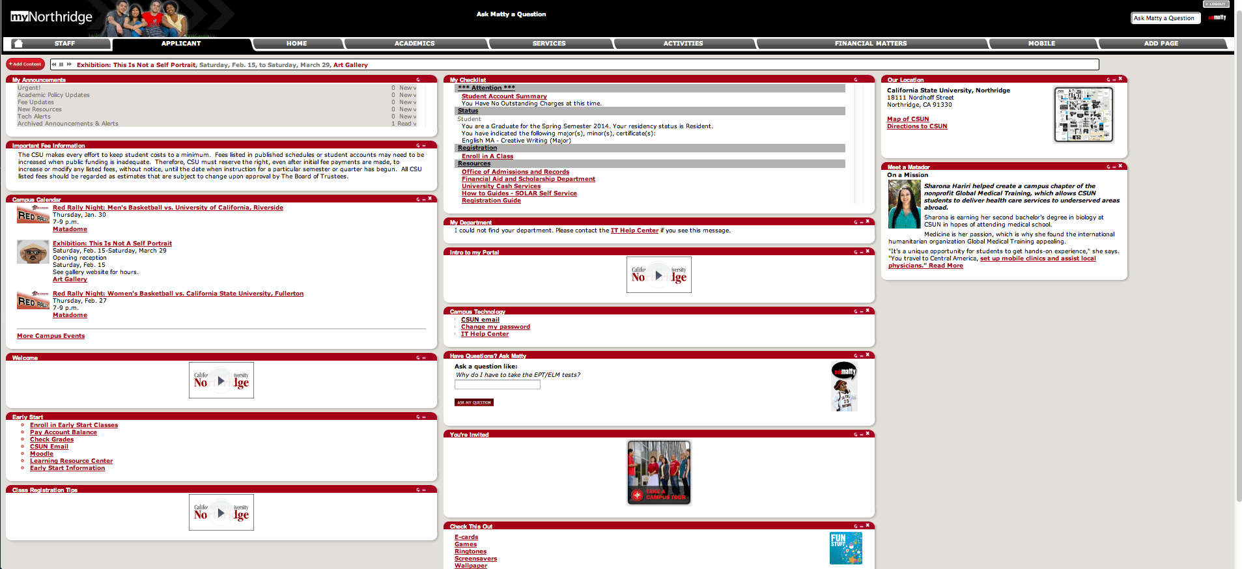Switch to the Home tab

click(x=296, y=44)
